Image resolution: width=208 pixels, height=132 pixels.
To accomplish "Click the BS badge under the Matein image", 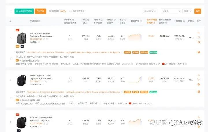I will [18, 46].
